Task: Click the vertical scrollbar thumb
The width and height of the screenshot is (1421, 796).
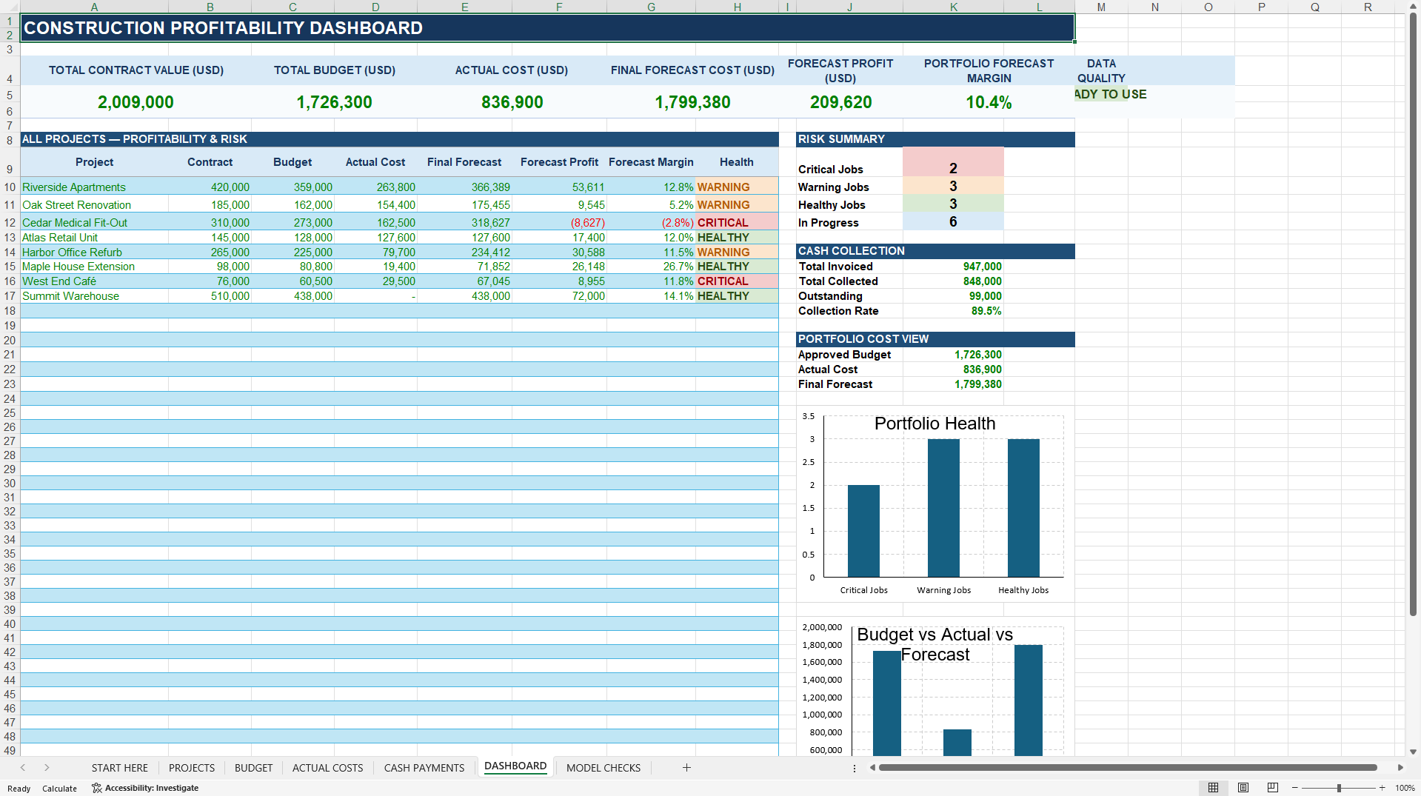Action: click(x=1413, y=315)
